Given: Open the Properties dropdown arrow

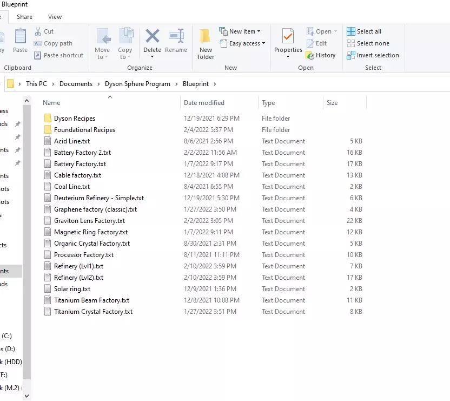Looking at the screenshot, I should [x=288, y=57].
